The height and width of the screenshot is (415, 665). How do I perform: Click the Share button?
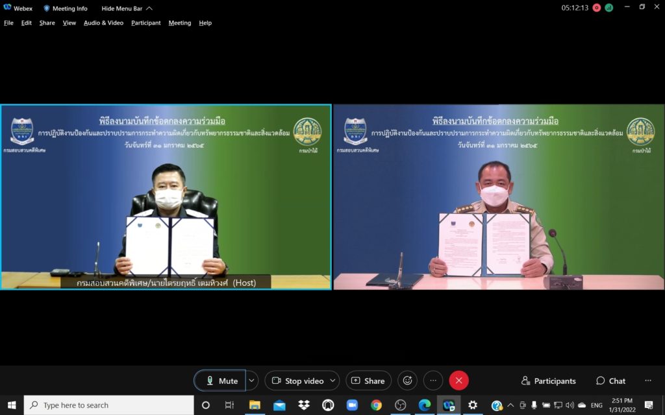pyautogui.click(x=368, y=381)
